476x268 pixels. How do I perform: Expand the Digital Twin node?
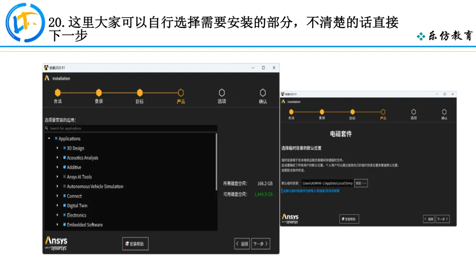[57, 205]
